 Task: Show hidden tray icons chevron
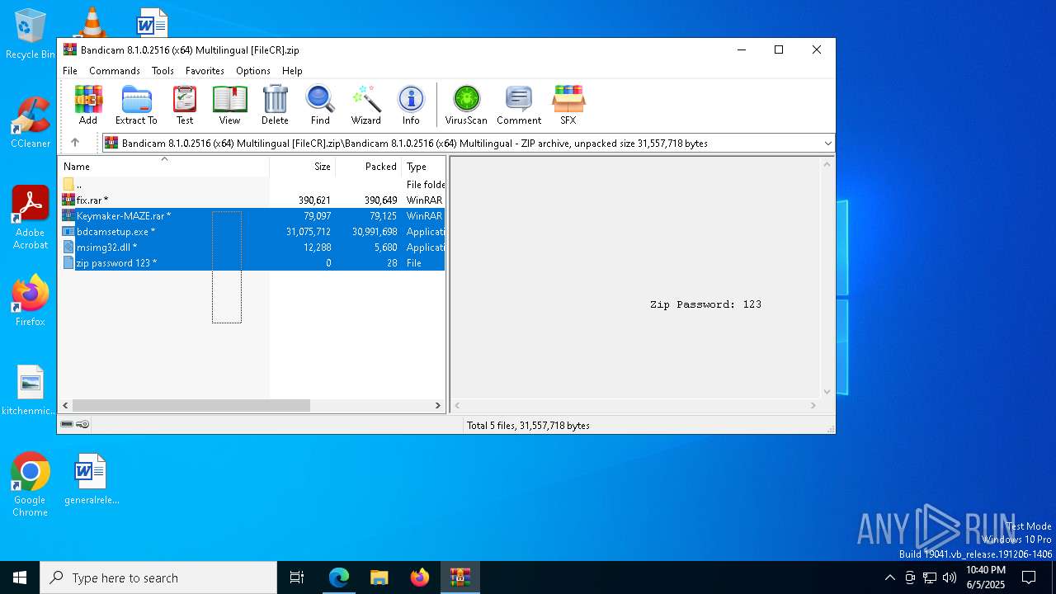coord(889,577)
